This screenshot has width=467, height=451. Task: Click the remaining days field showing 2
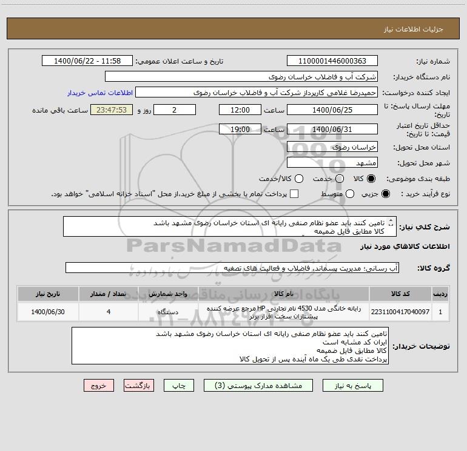175,110
